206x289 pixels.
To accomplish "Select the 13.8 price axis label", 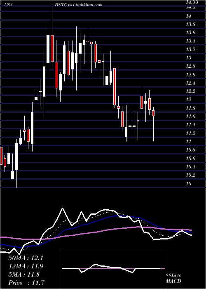I will 191,24.
